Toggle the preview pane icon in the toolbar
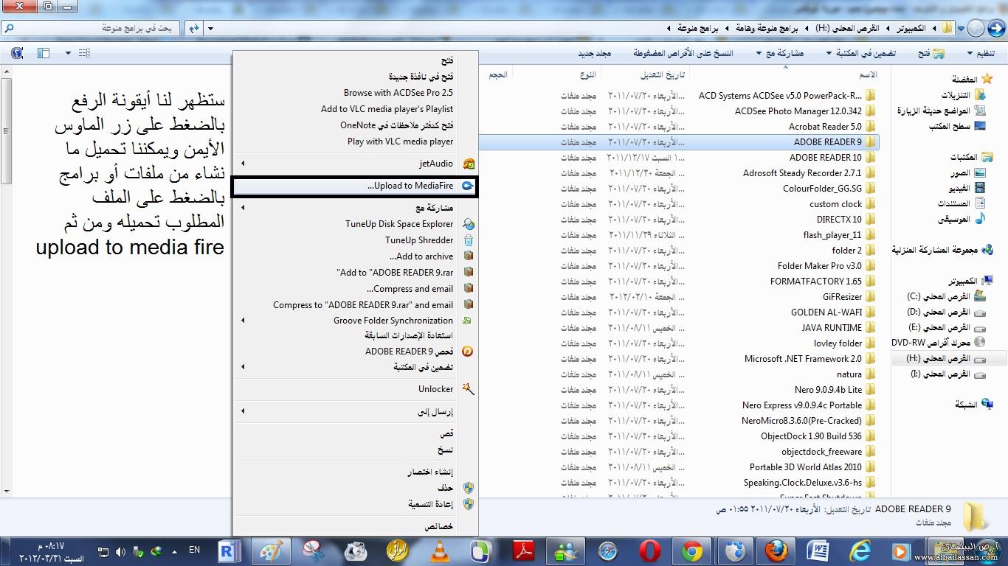The image size is (1008, 566). 43,53
